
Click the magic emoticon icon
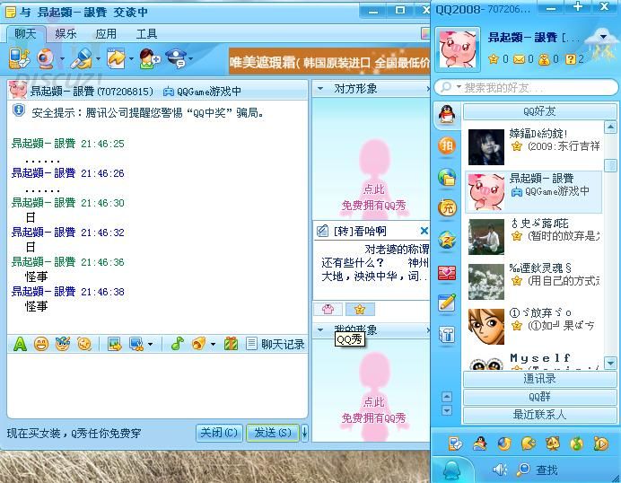pyautogui.click(x=63, y=344)
